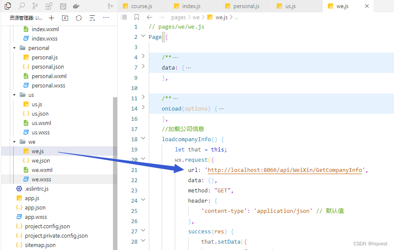Collapse the we folder

click(x=14, y=142)
